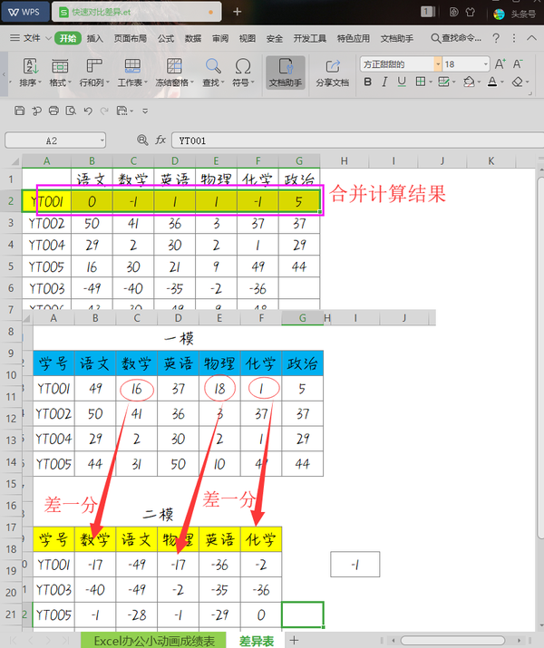Click the formula bar showing YT001
Screen dimensions: 544x648
coord(357,140)
